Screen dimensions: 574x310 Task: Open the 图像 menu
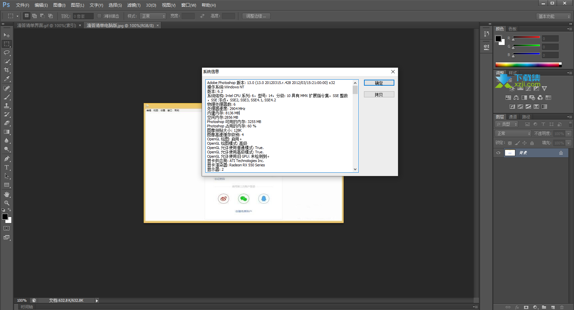click(59, 5)
